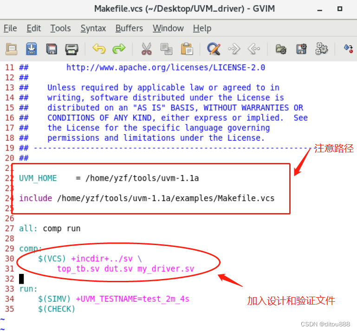This screenshot has height=331, width=357.
Task: Click the Find Next arrow icon
Action: (234, 49)
